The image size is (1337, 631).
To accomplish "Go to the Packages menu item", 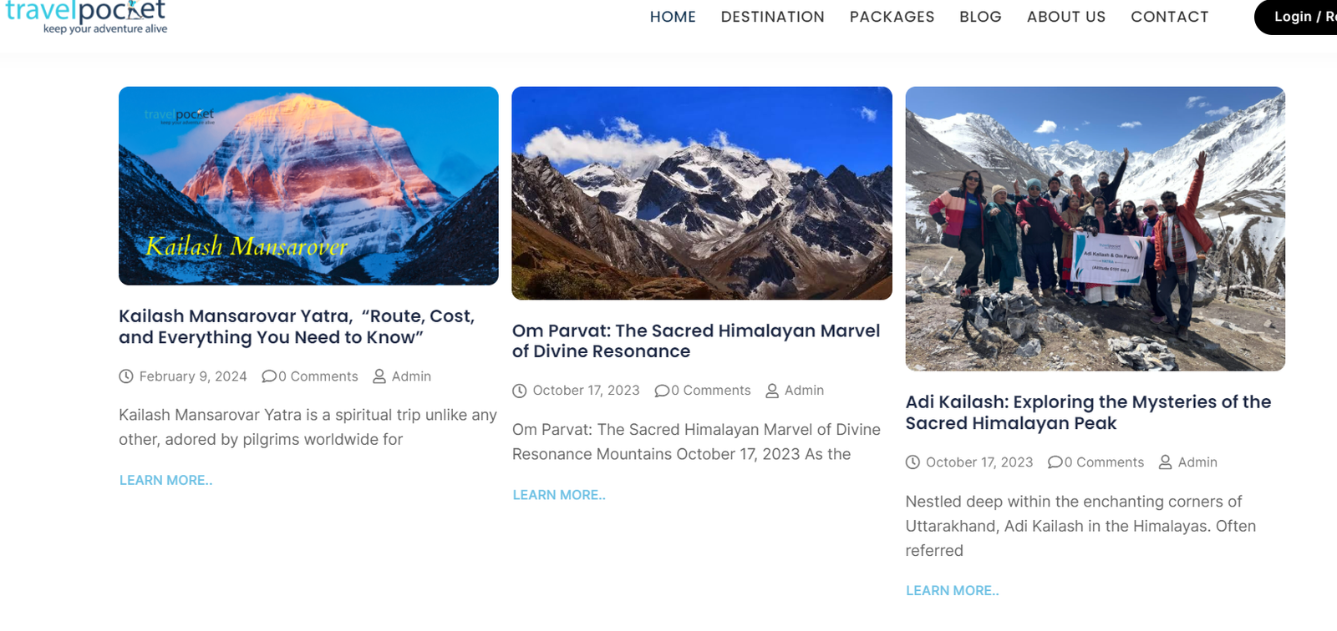I will (892, 17).
